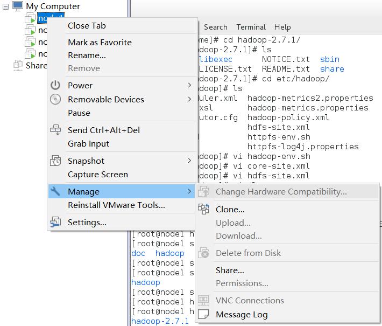Viewport: 382px width, 326px height.
Task: Select My Computer in library tree
Action: click(x=53, y=6)
